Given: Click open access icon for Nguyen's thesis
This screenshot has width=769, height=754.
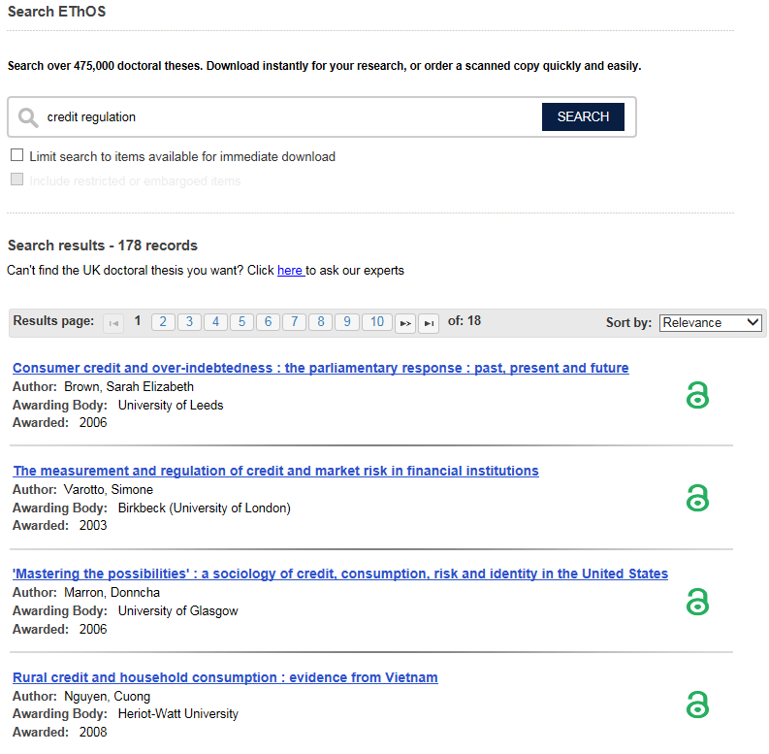Looking at the screenshot, I should [x=697, y=705].
